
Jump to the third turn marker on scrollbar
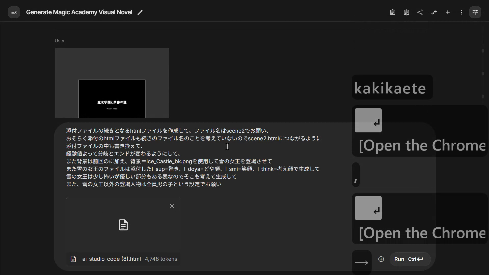483,97
